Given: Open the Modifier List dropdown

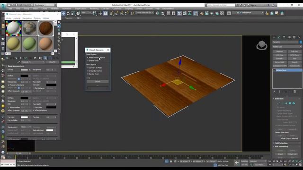Looking at the screenshot, I should [x=287, y=47].
